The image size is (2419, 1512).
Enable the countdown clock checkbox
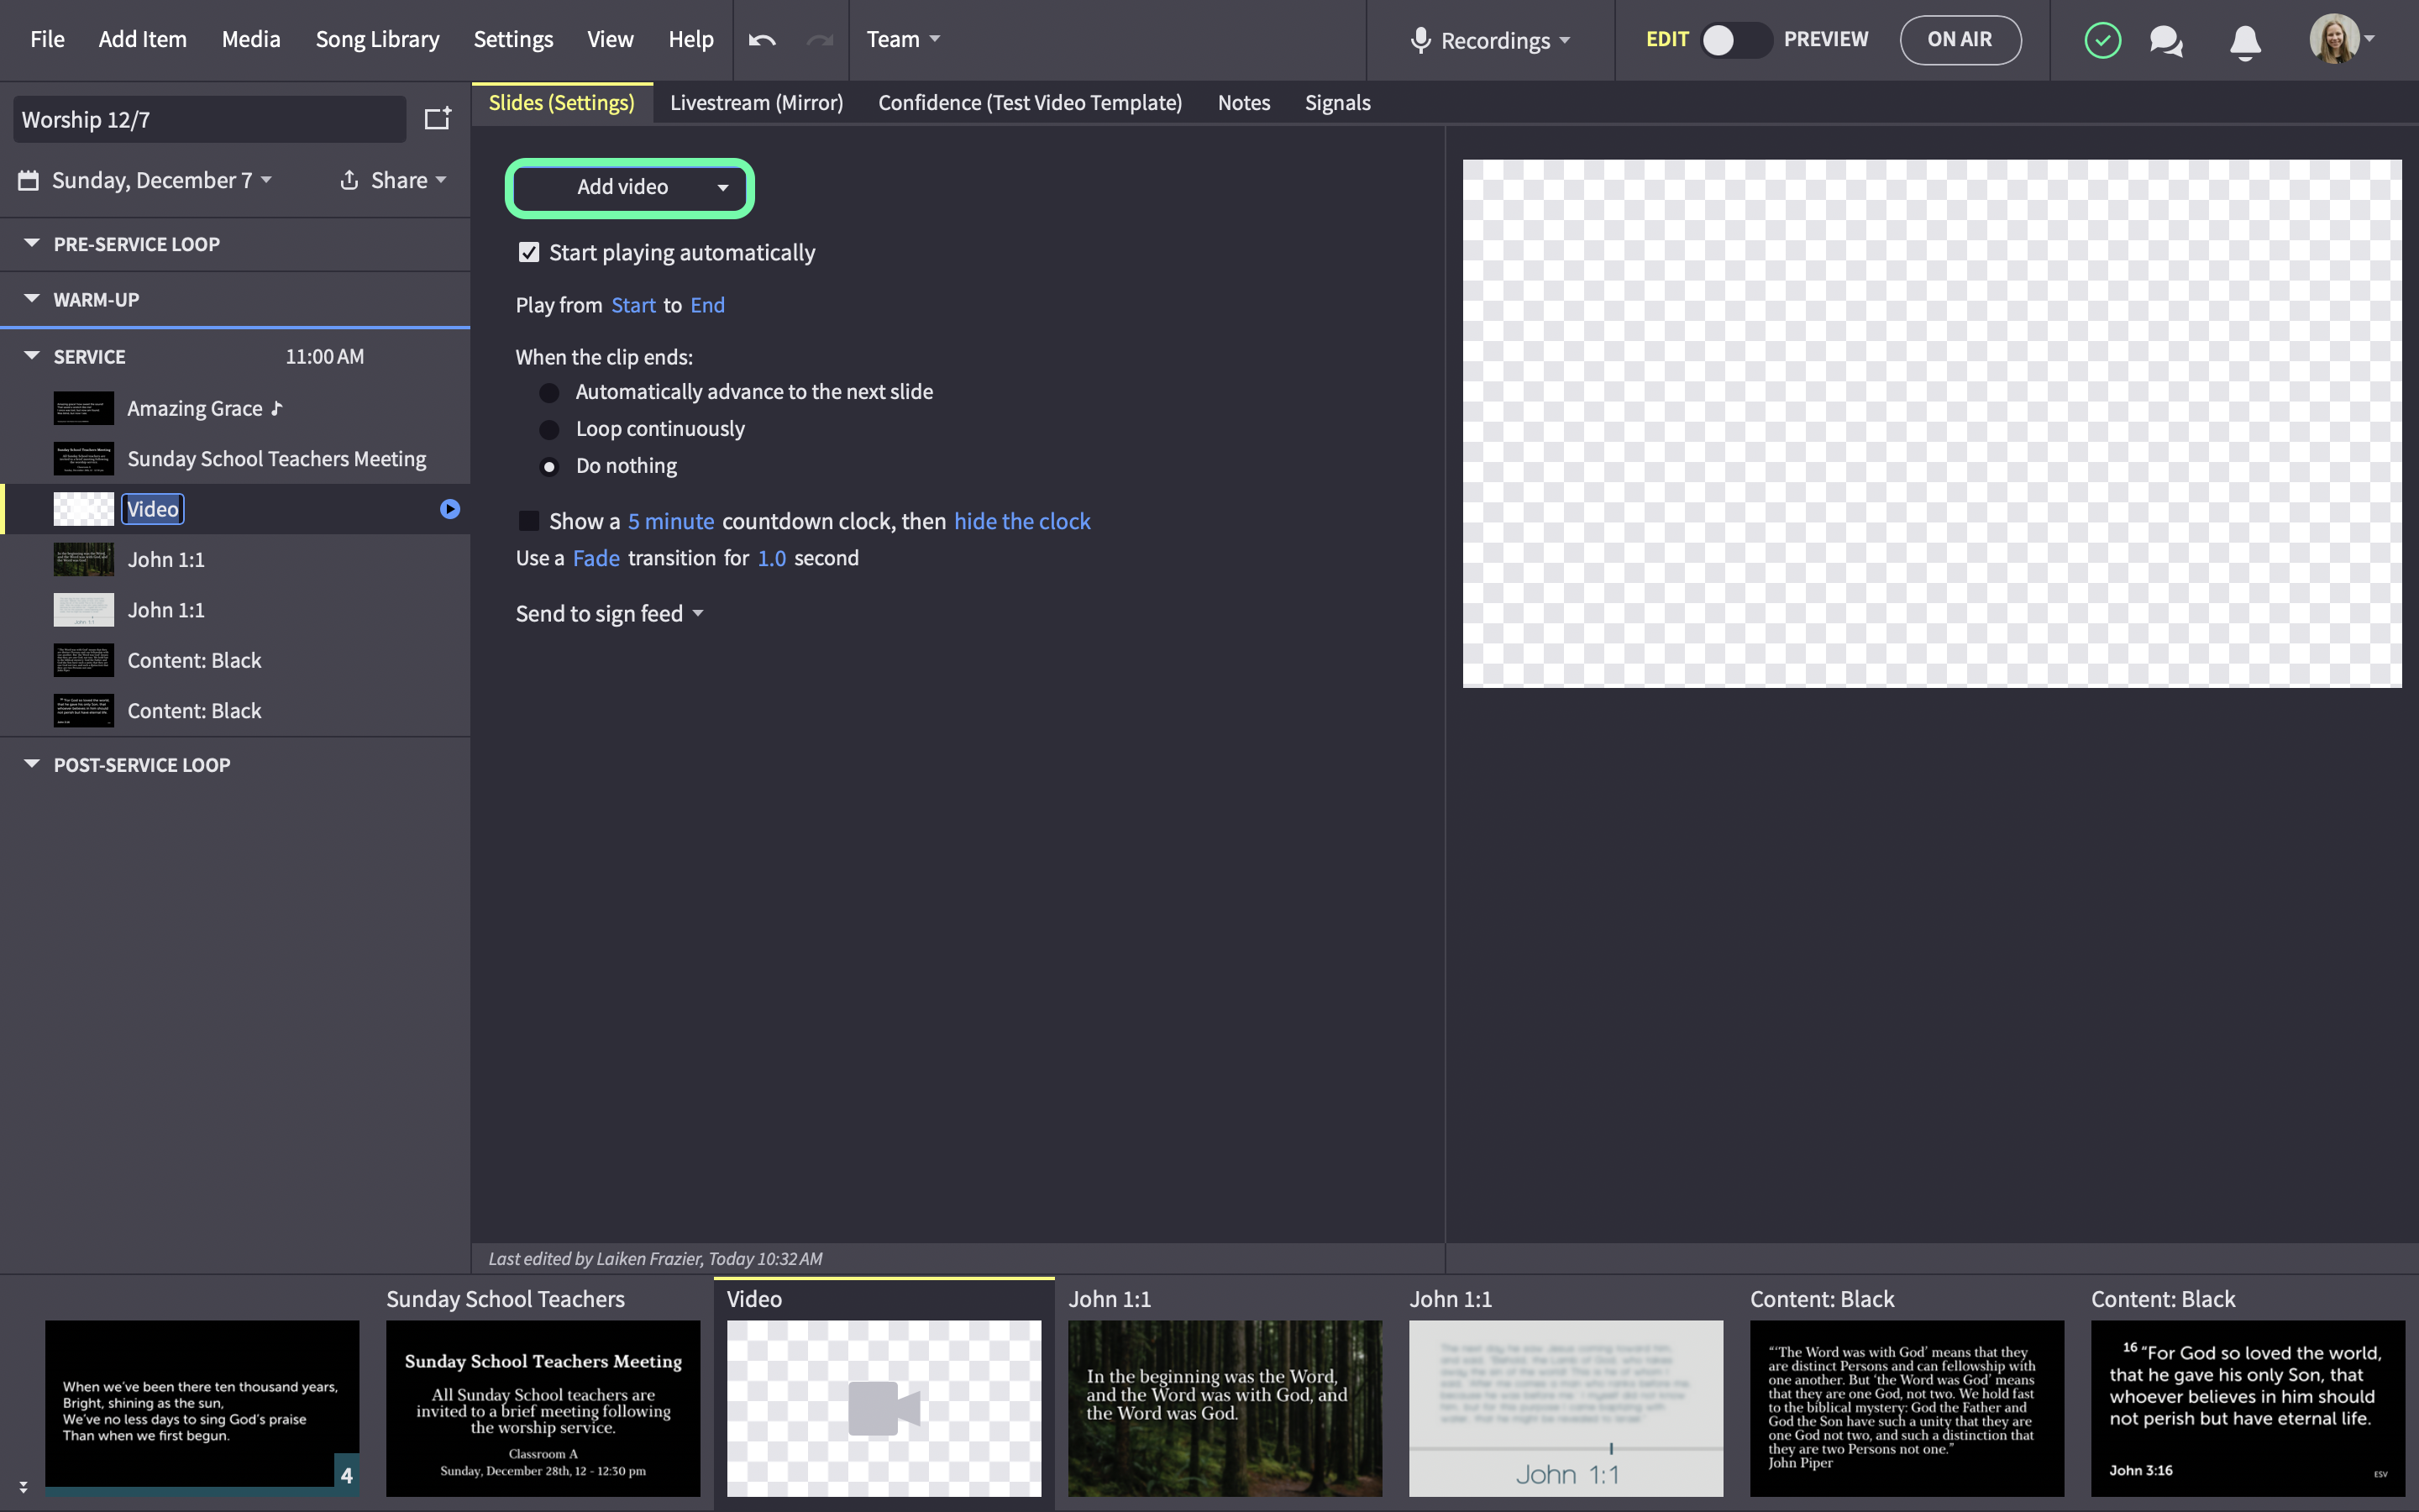click(x=529, y=521)
